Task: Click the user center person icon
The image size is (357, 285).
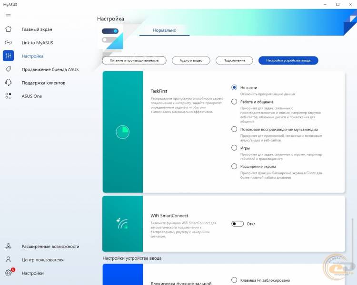Action: 9,259
